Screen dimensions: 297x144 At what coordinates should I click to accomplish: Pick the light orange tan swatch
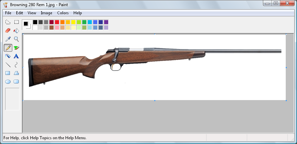tap(62, 28)
